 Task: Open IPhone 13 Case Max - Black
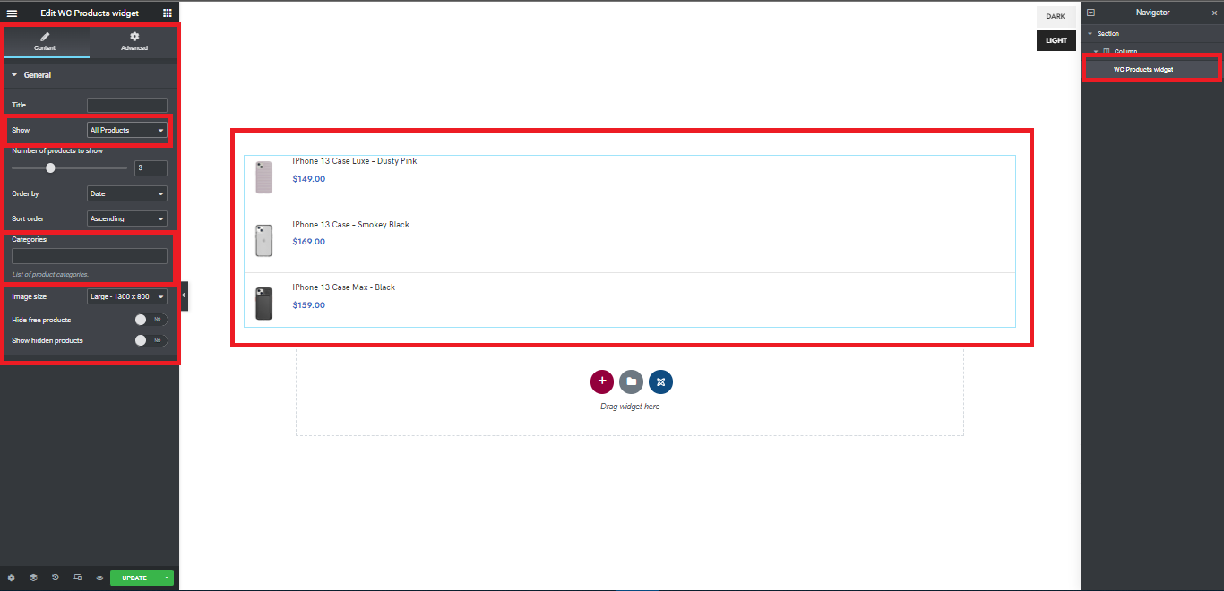[343, 287]
